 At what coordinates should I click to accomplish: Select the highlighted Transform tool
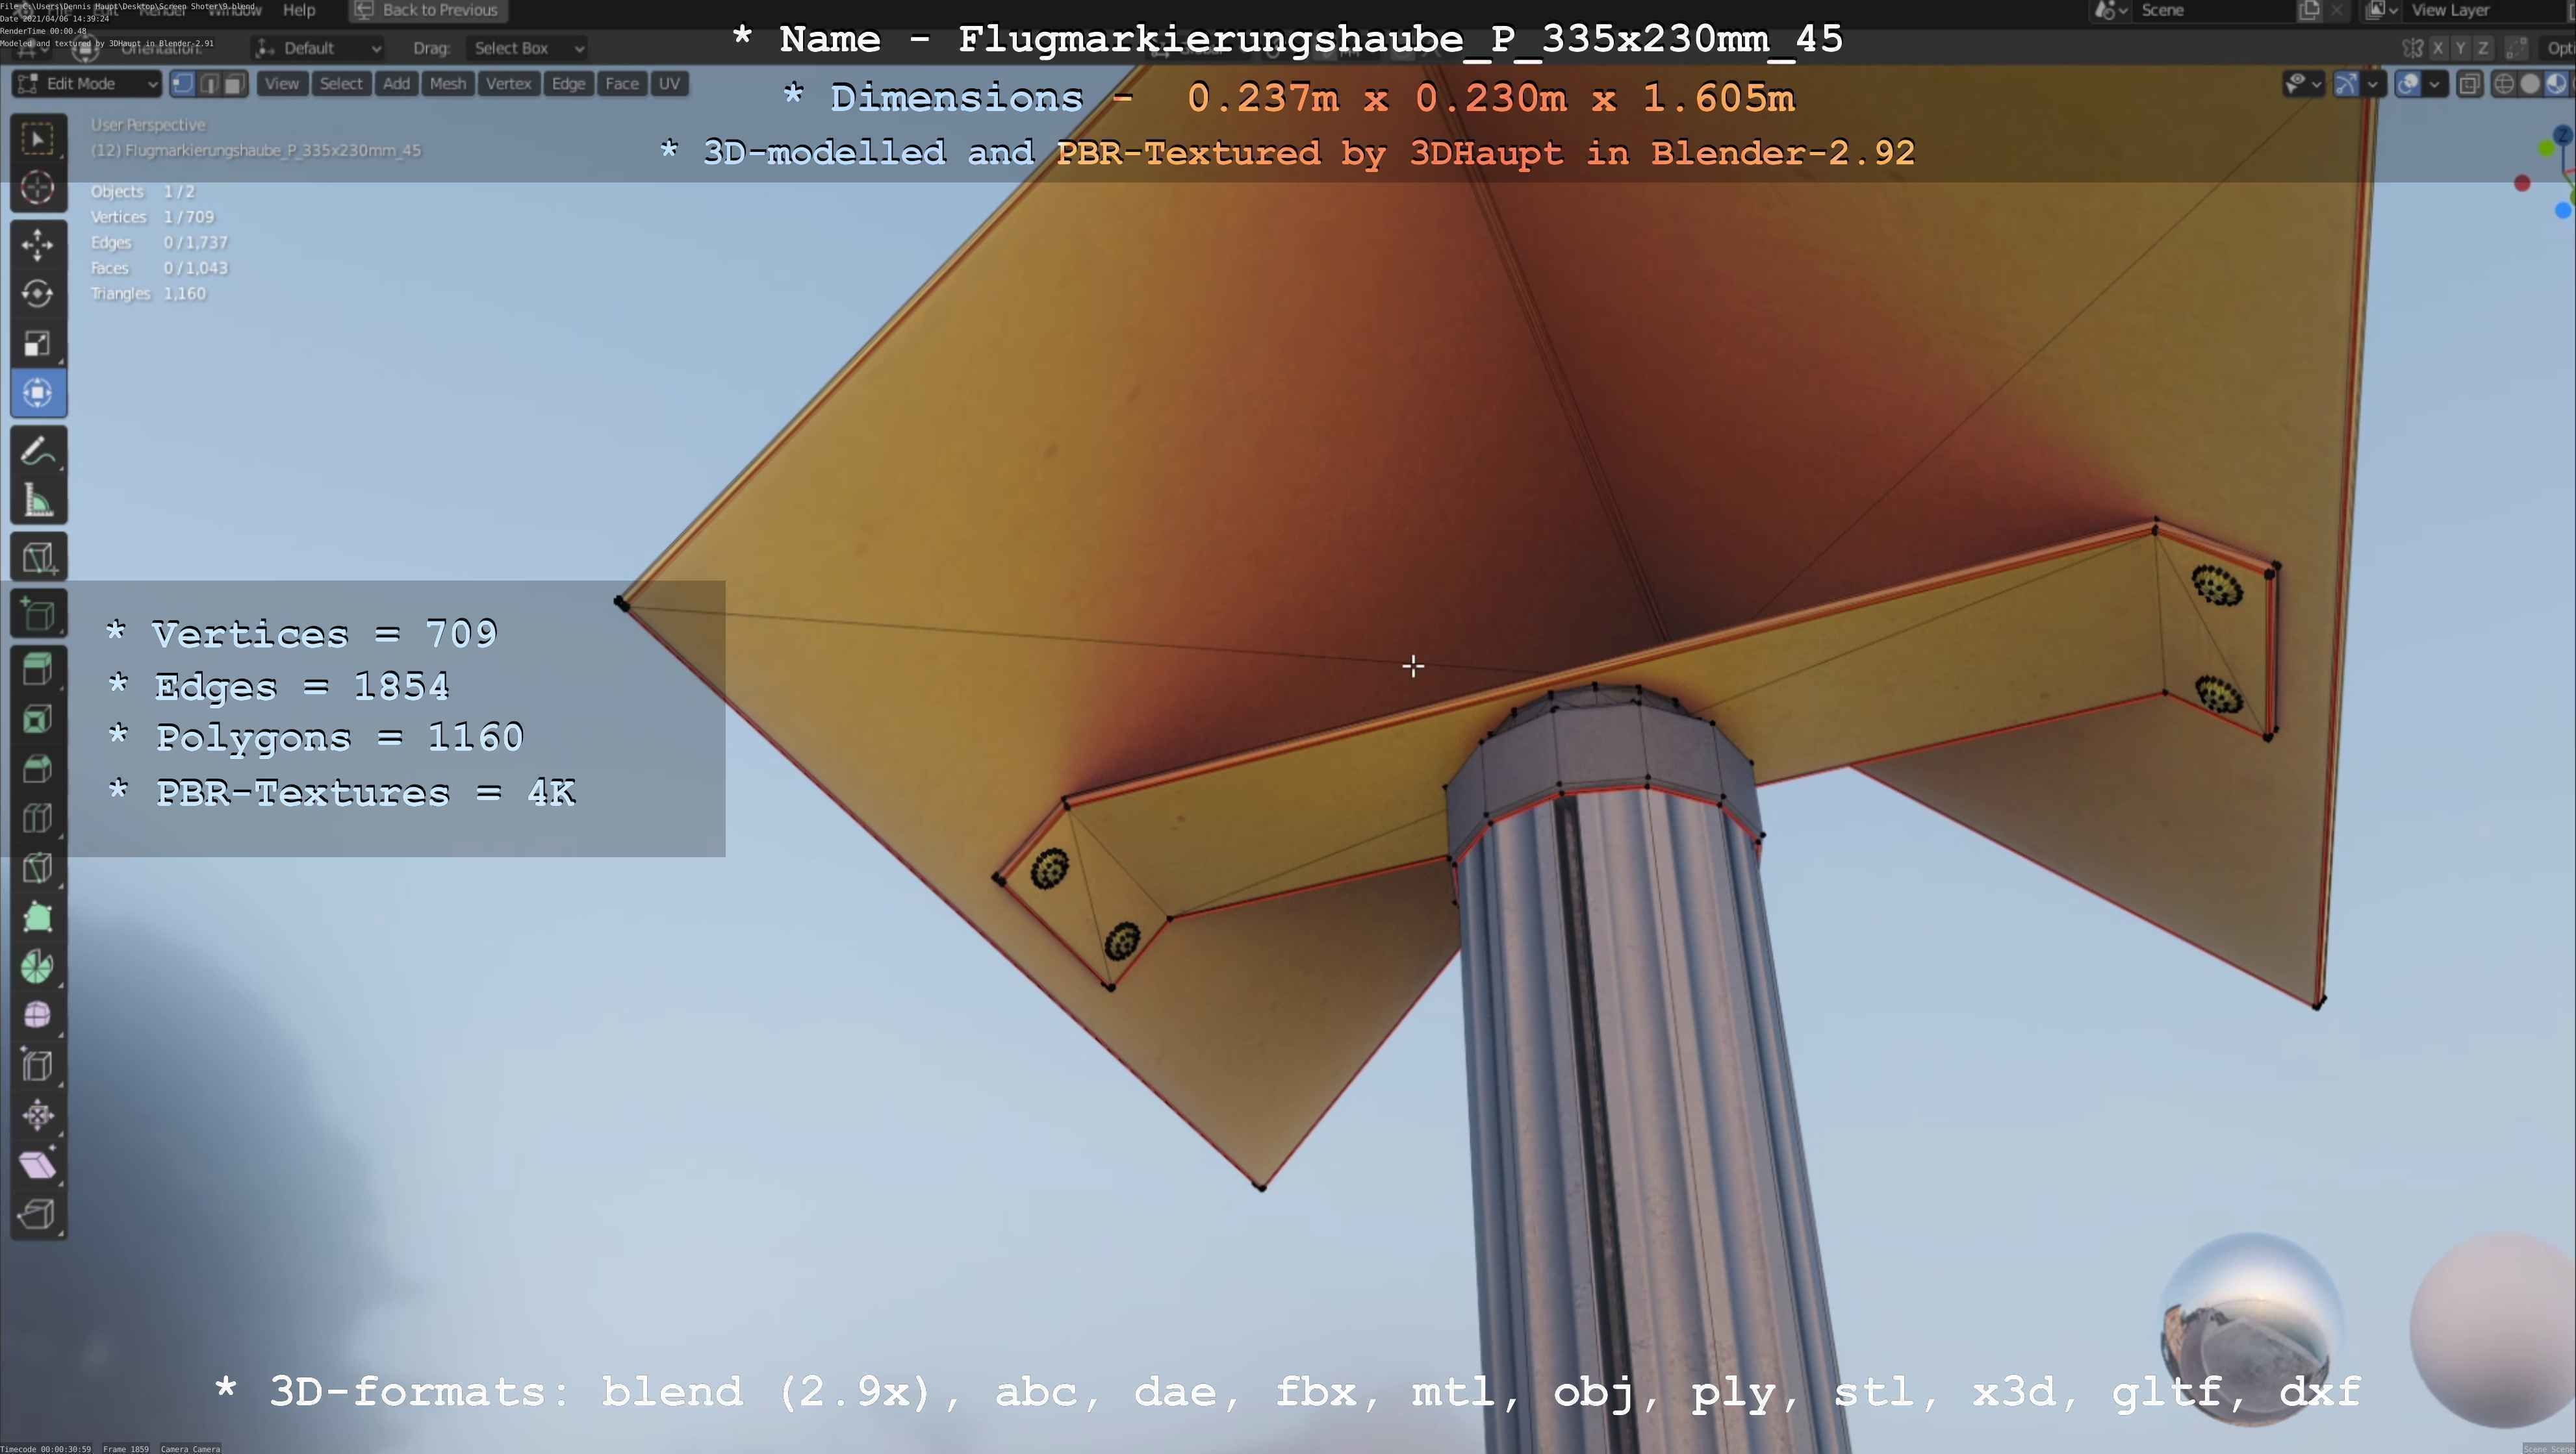click(38, 393)
